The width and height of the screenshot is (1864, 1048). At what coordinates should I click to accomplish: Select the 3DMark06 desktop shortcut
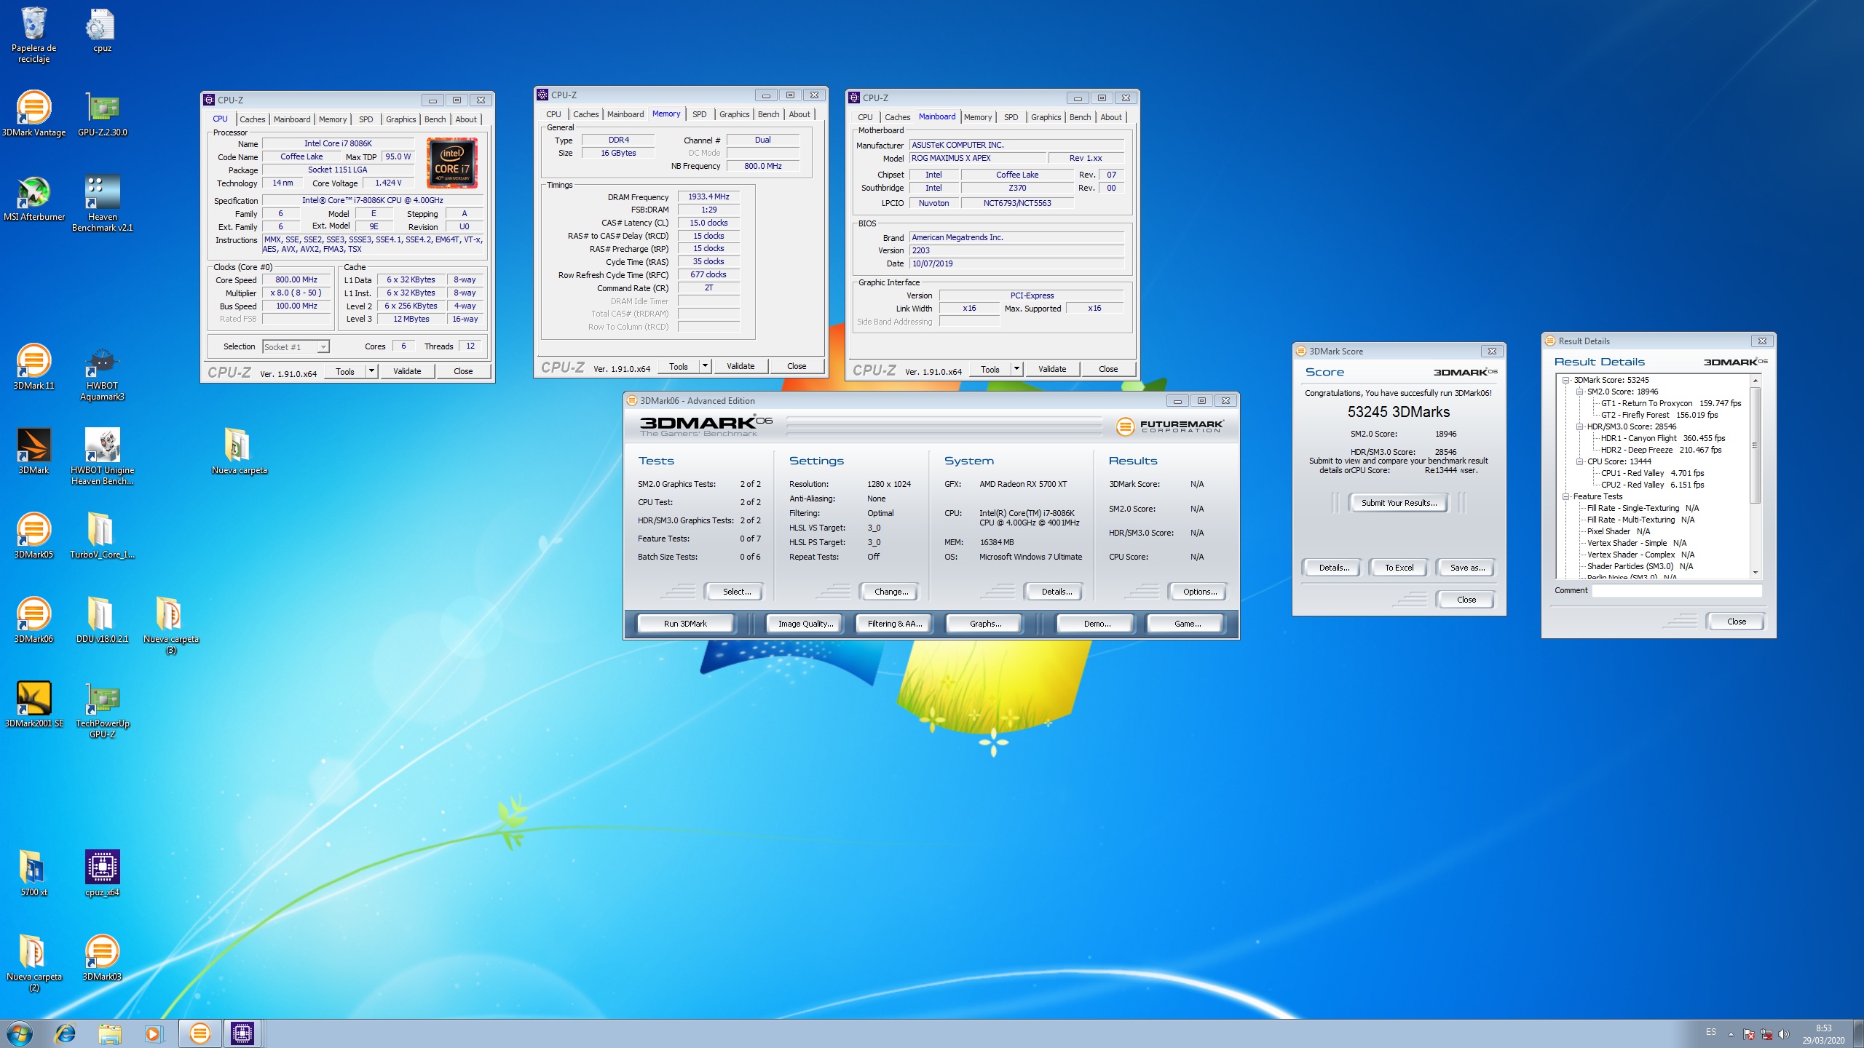pos(33,619)
